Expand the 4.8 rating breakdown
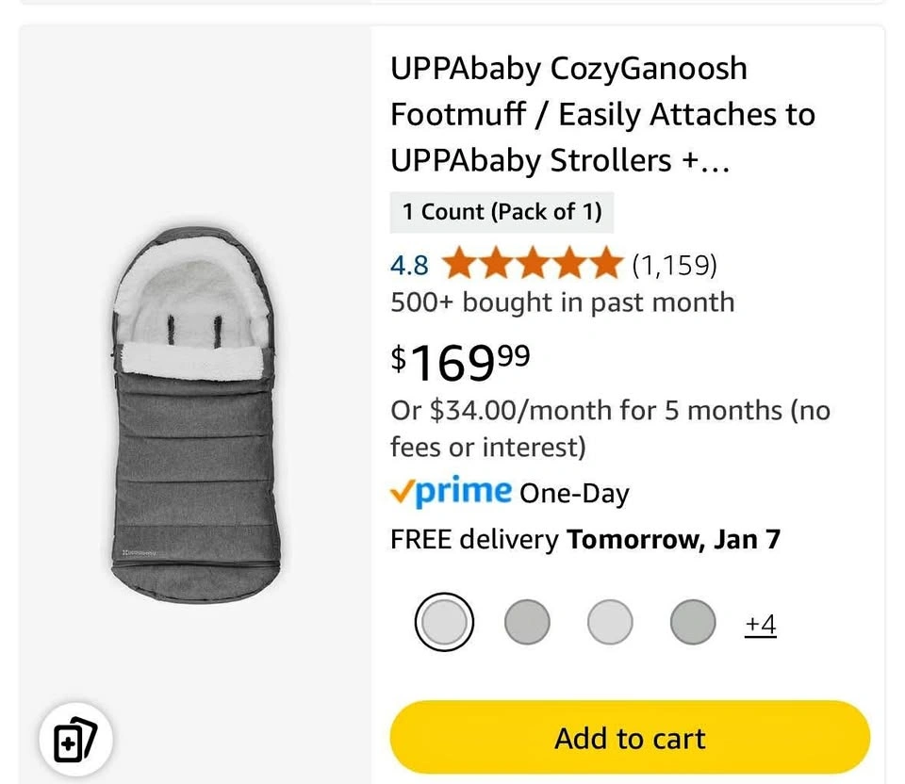The height and width of the screenshot is (784, 905). pyautogui.click(x=409, y=266)
